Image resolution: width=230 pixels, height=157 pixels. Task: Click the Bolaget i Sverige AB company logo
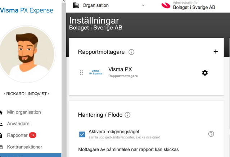click(x=166, y=5)
